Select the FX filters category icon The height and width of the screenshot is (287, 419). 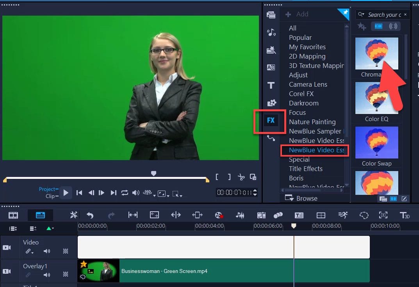pos(271,121)
